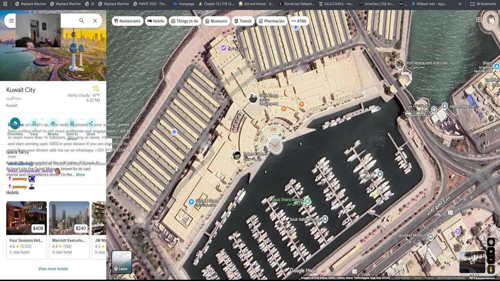The width and height of the screenshot is (500, 281).
Task: Click the Partly cloudy 47°F weather text
Action: [84, 95]
